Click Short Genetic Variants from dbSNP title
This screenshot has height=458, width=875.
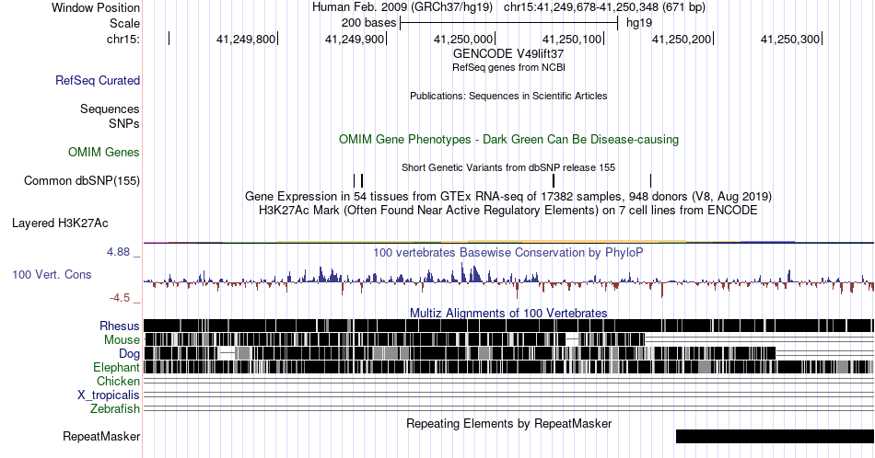[x=508, y=167]
